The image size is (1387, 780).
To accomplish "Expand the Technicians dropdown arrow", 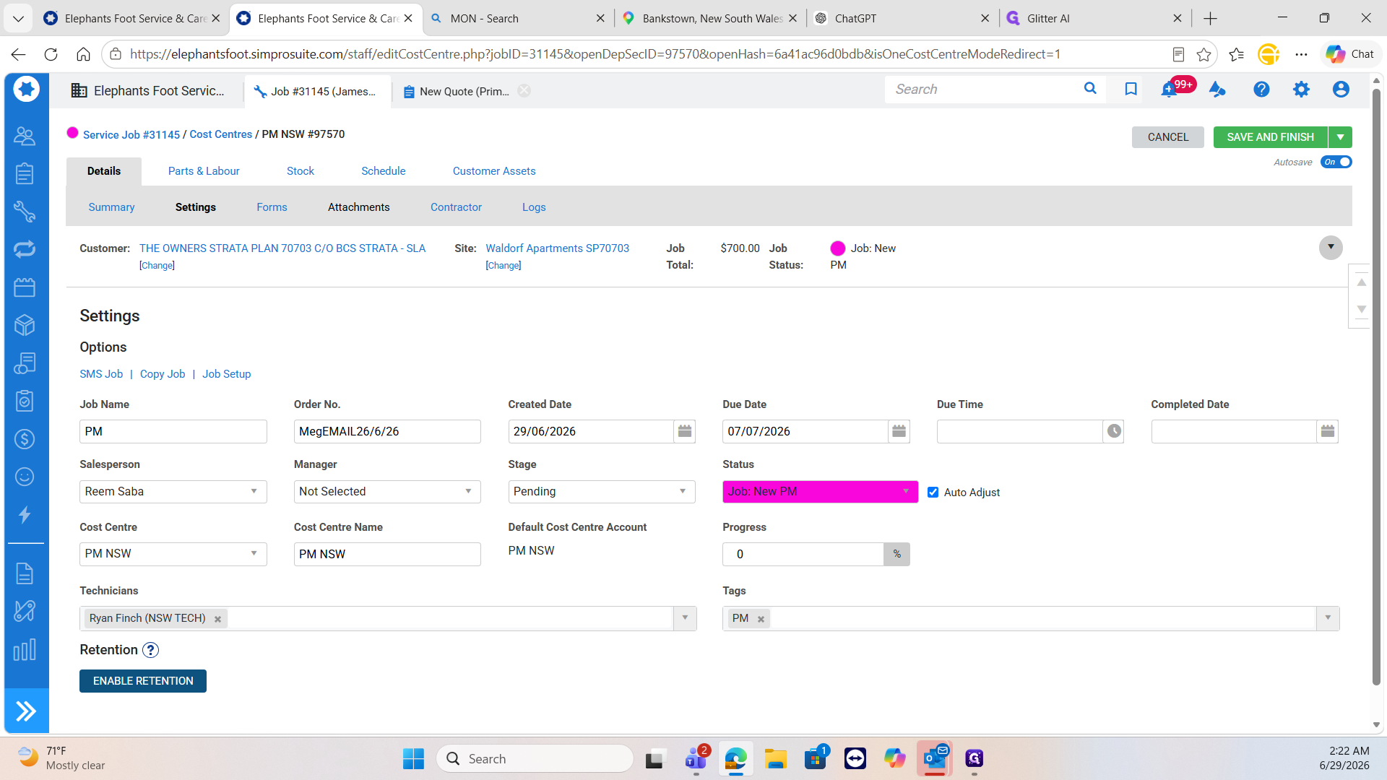I will pyautogui.click(x=685, y=618).
